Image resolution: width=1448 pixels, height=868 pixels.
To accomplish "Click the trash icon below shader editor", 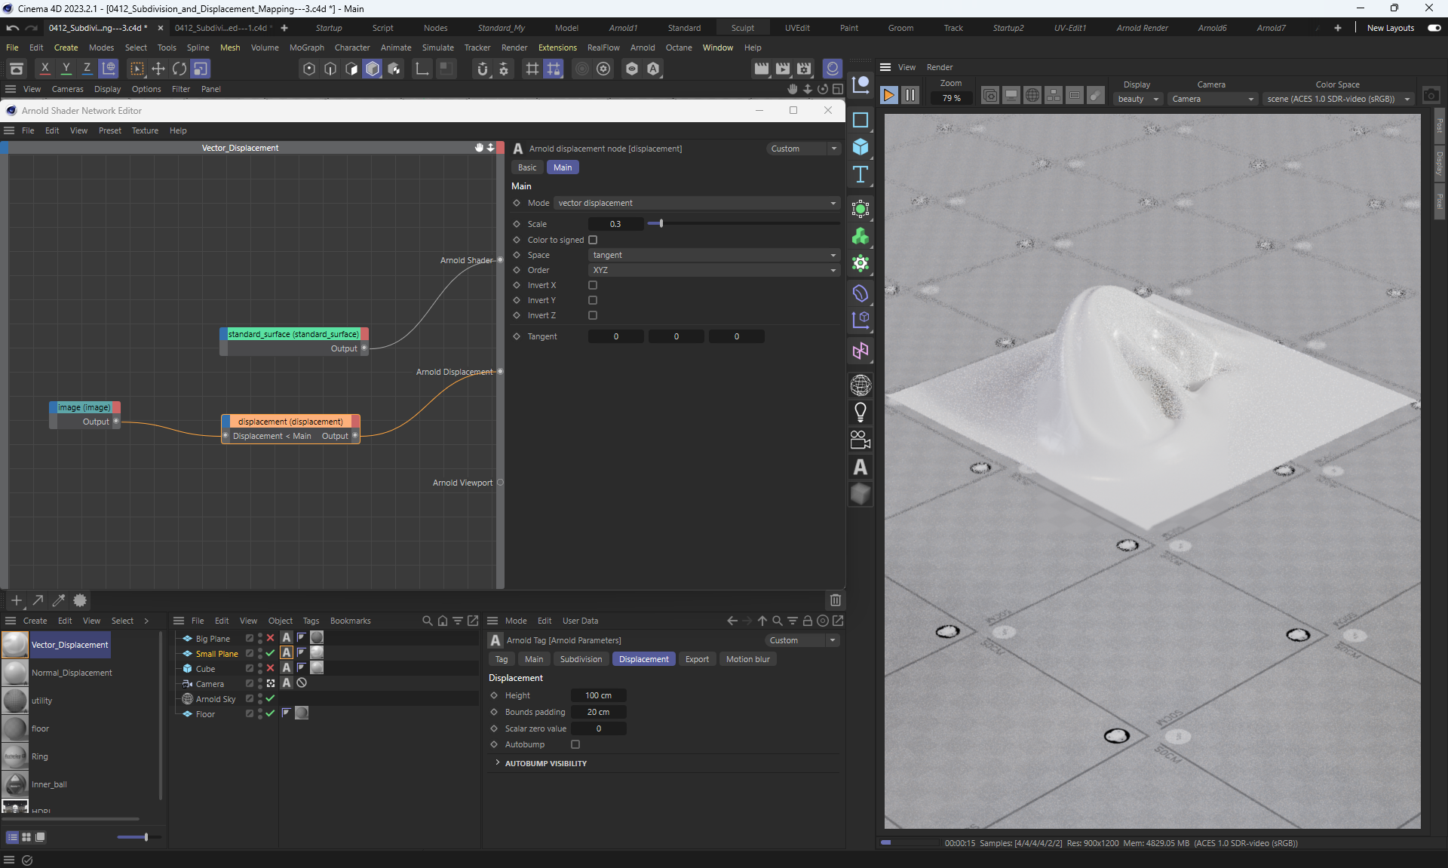I will point(835,600).
